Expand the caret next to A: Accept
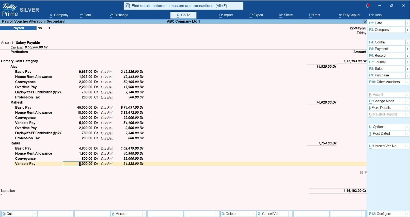The width and height of the screenshot is (410, 217). 144,214
